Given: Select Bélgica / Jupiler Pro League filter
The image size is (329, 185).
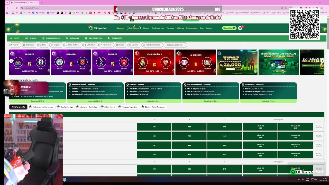Looking at the screenshot, I should pyautogui.click(x=153, y=107).
